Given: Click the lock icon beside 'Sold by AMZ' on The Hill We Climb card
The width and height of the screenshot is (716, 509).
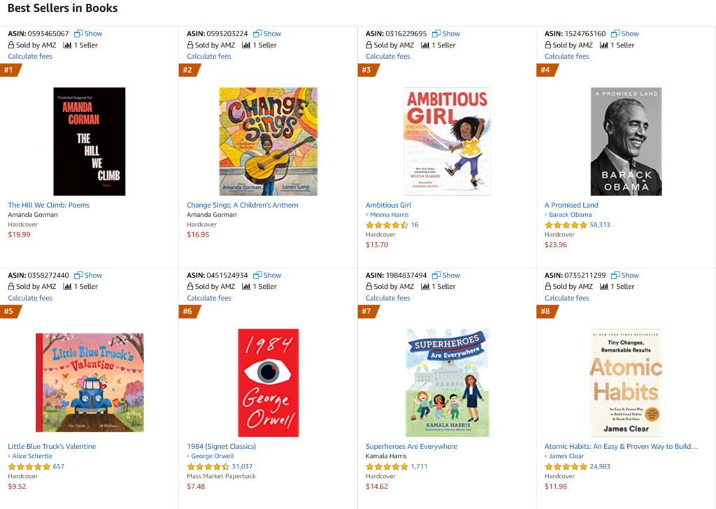Looking at the screenshot, I should (10, 45).
